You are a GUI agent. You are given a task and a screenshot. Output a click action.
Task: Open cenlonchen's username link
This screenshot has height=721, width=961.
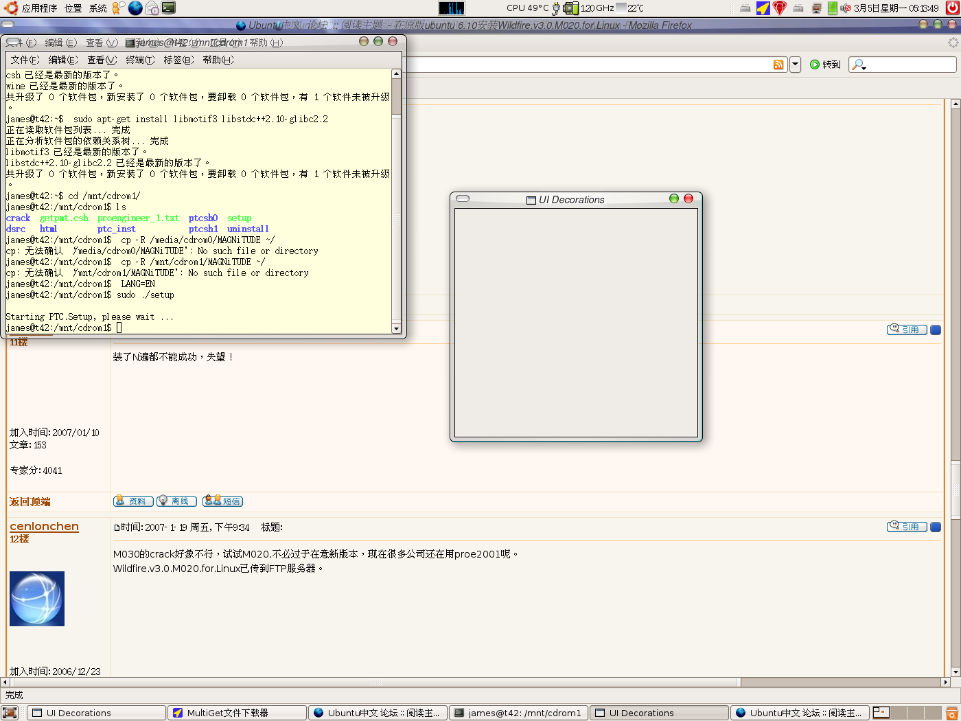click(45, 526)
